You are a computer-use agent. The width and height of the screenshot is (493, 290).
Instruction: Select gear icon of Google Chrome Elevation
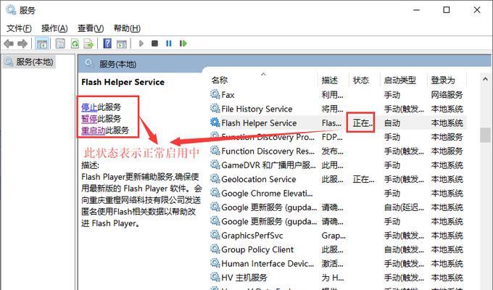(215, 193)
